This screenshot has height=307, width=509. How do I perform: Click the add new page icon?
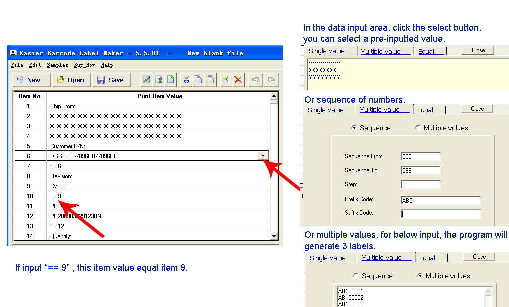tap(171, 80)
